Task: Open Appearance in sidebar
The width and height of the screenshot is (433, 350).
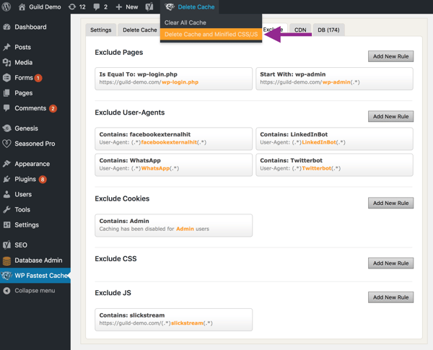Action: pyautogui.click(x=32, y=164)
